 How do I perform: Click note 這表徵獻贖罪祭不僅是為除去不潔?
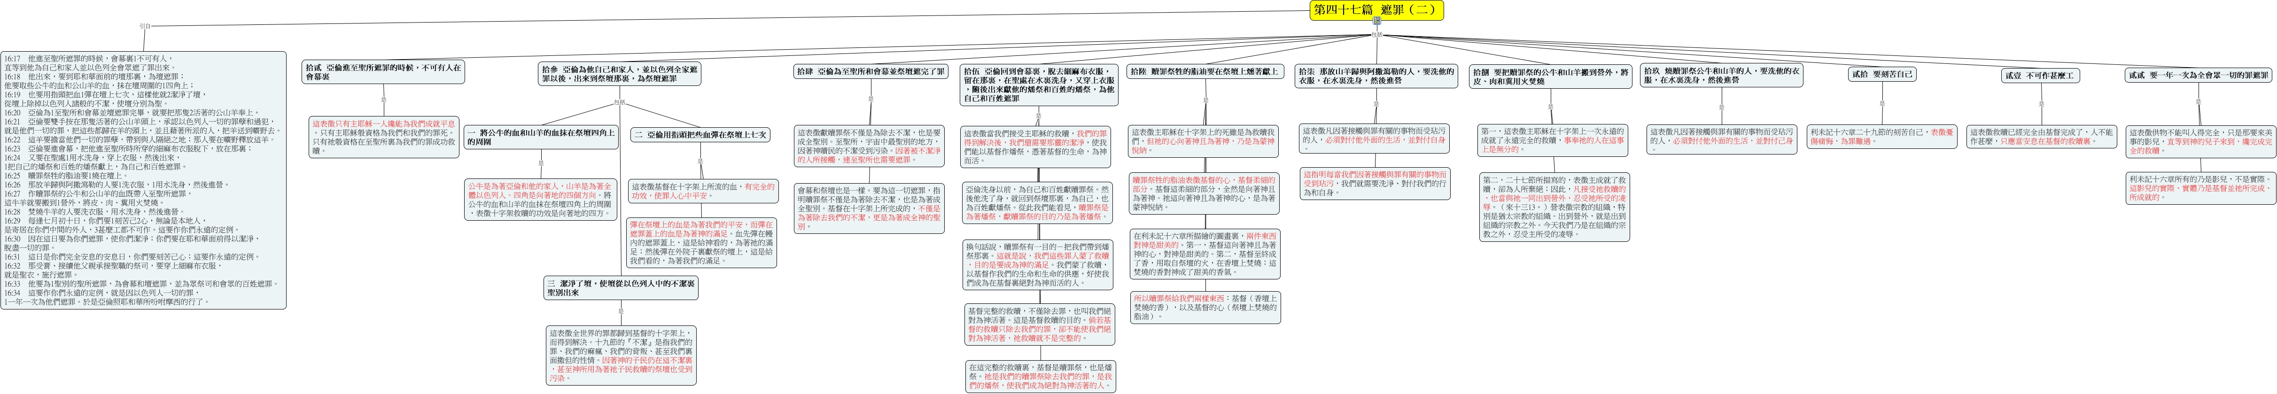click(870, 145)
